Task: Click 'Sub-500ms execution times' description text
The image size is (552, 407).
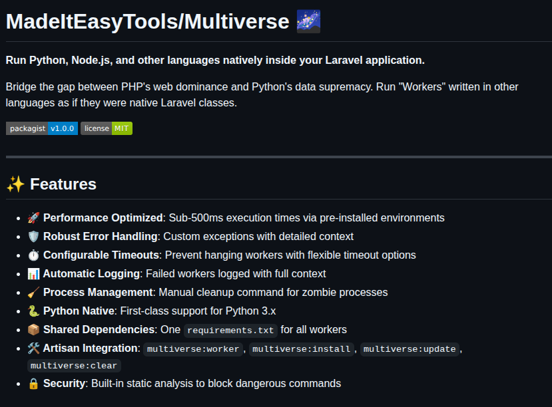Action: click(x=306, y=218)
